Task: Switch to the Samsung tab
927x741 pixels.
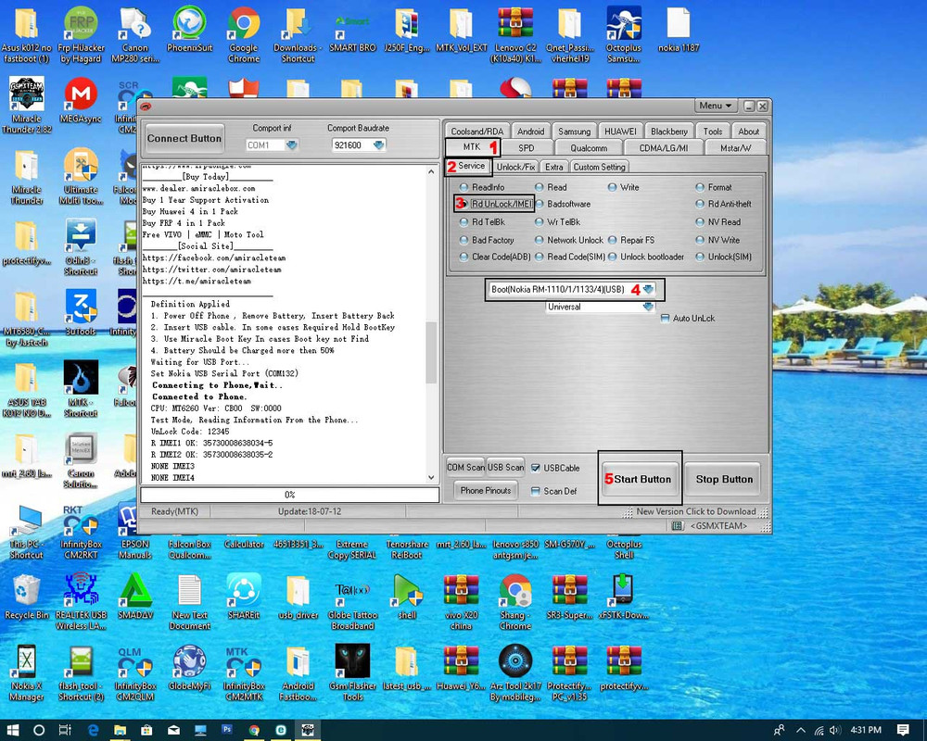Action: click(574, 132)
